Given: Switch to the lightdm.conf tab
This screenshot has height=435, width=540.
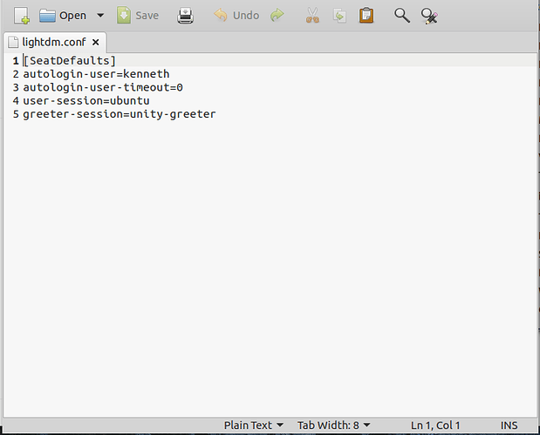Looking at the screenshot, I should [54, 42].
